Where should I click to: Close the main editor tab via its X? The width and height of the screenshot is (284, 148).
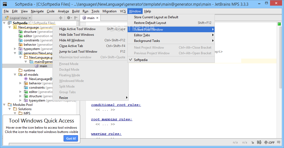click(97, 18)
